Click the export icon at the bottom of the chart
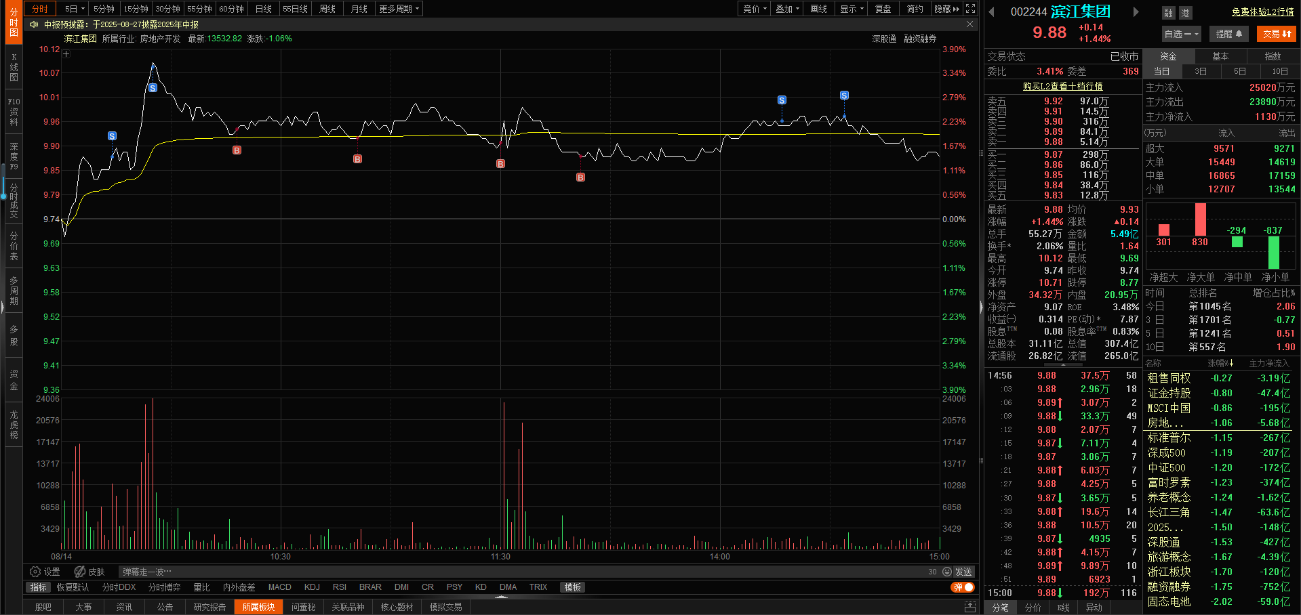This screenshot has height=615, width=1301. pos(970,607)
